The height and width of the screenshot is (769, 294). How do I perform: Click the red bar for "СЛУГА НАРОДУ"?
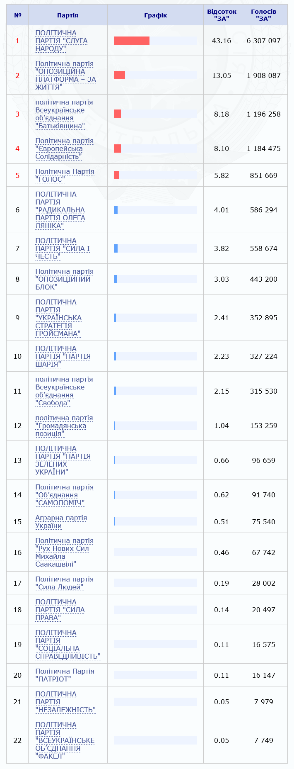pos(132,41)
